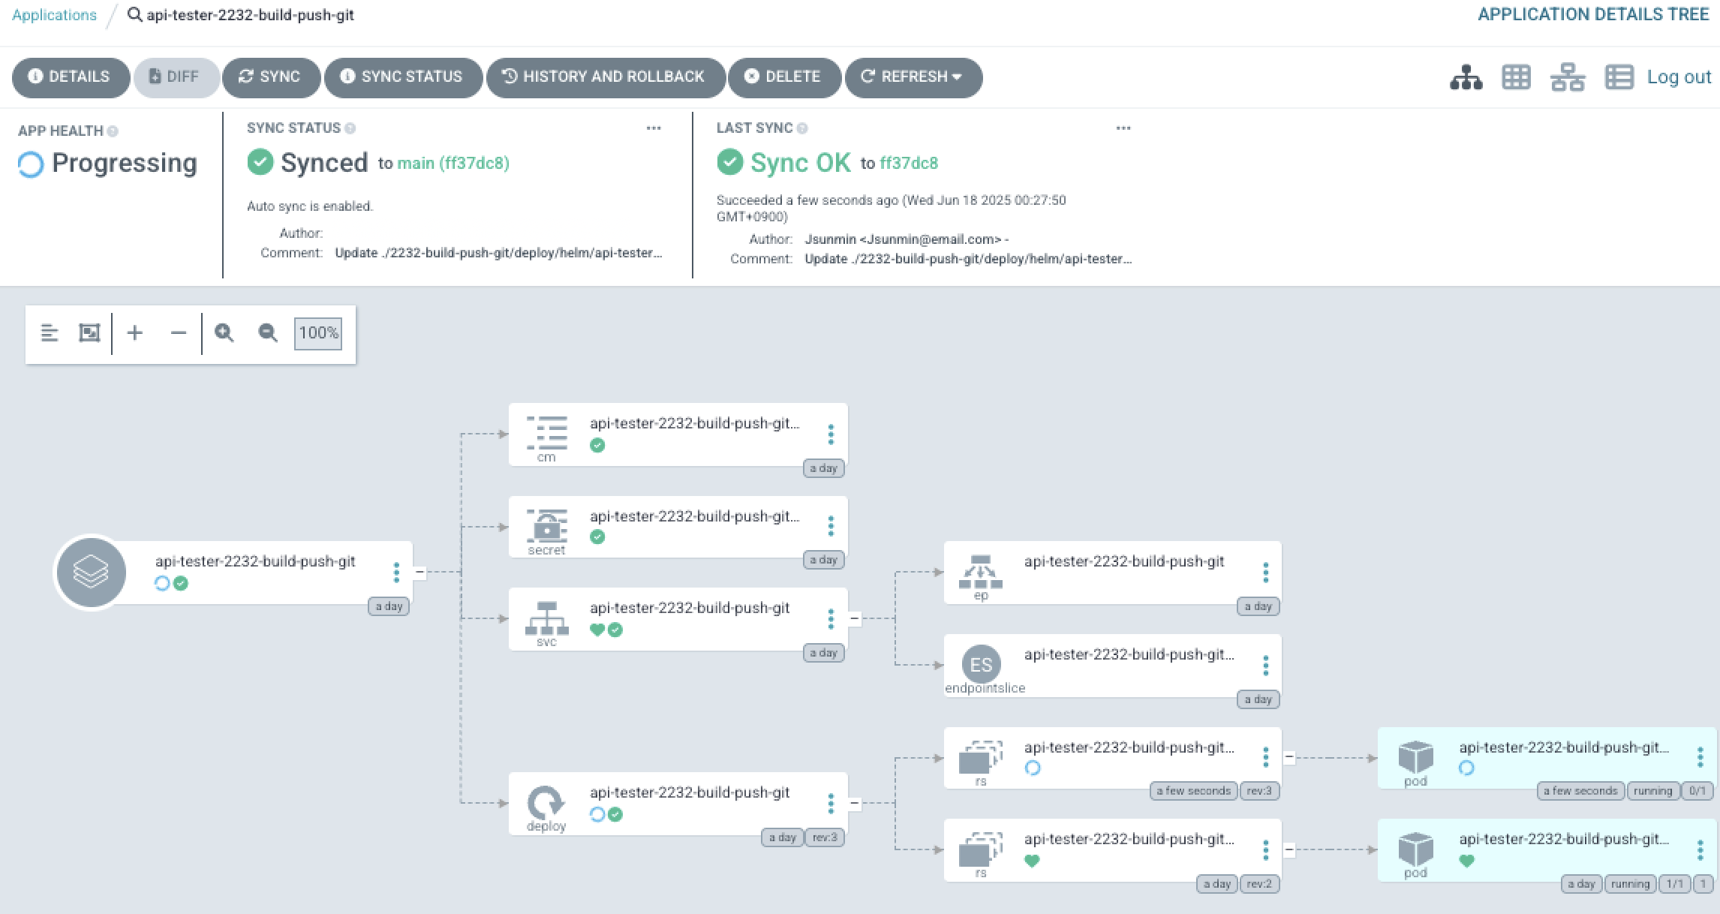Switch to pods grid view icon
This screenshot has height=914, width=1720.
click(x=1516, y=77)
